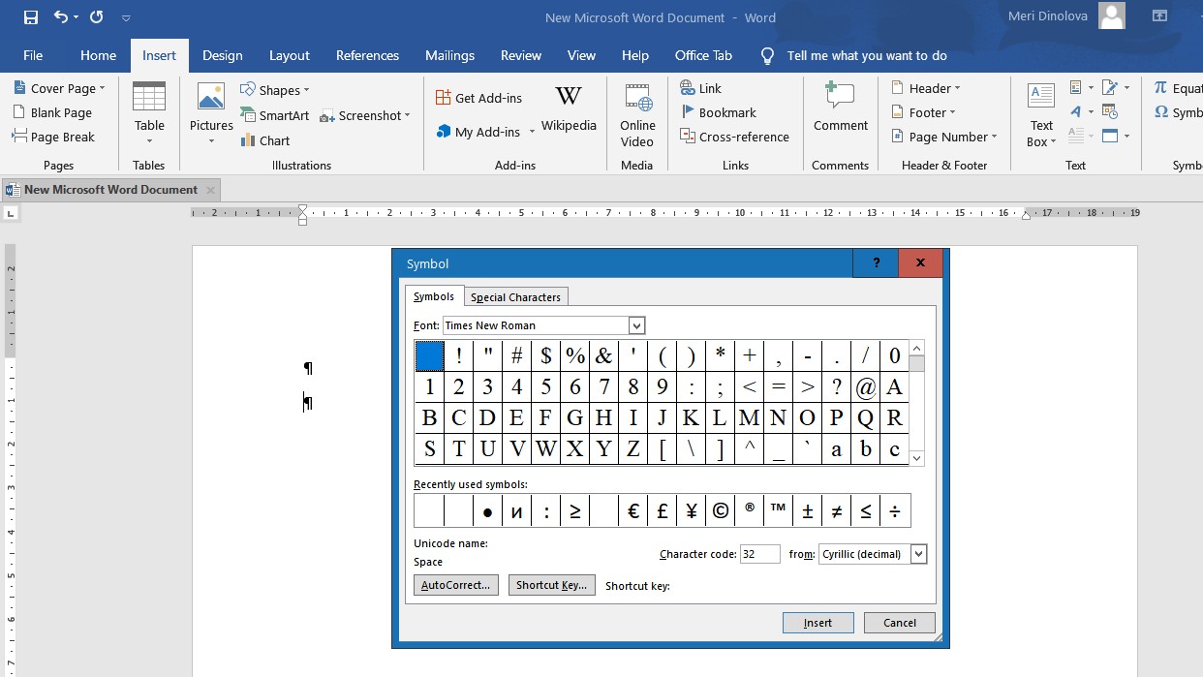Image resolution: width=1203 pixels, height=677 pixels.
Task: Cancel the Symbol dialog
Action: coord(900,623)
